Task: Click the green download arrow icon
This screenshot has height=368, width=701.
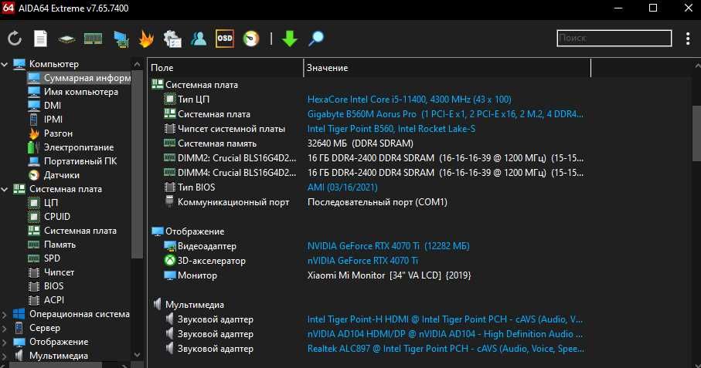Action: pyautogui.click(x=290, y=39)
